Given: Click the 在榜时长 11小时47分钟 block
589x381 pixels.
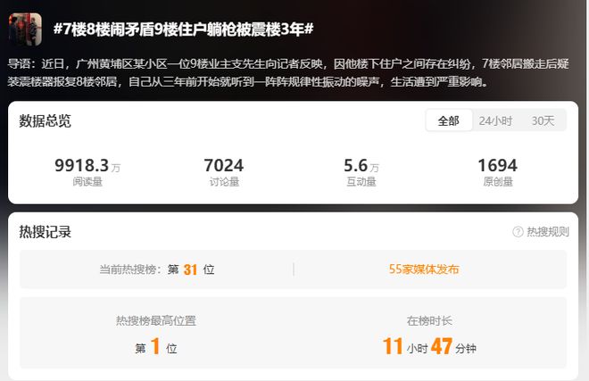Looking at the screenshot, I should 429,335.
